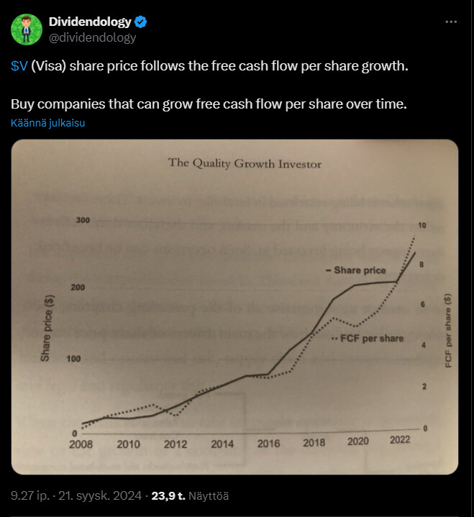
Task: Click 'The Quality Growth Investor' chart title
Action: pyautogui.click(x=245, y=163)
